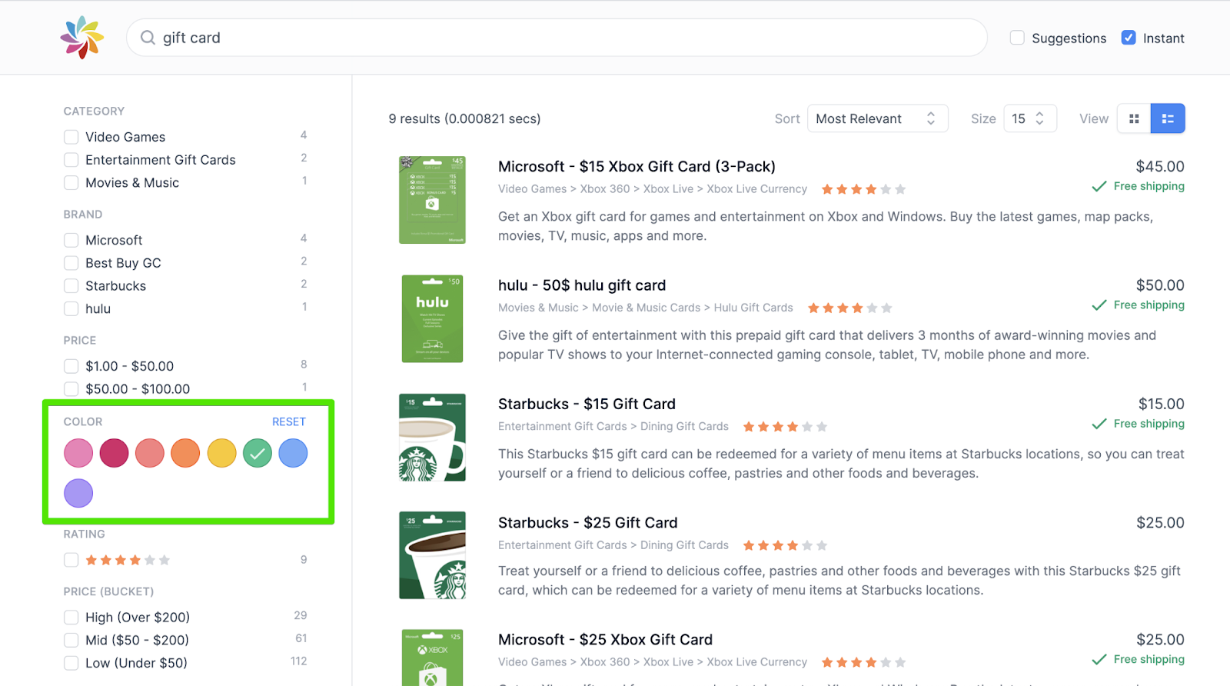Viewport: 1230px width, 686px height.
Task: Check High (Over $200) price bucket
Action: click(x=71, y=618)
